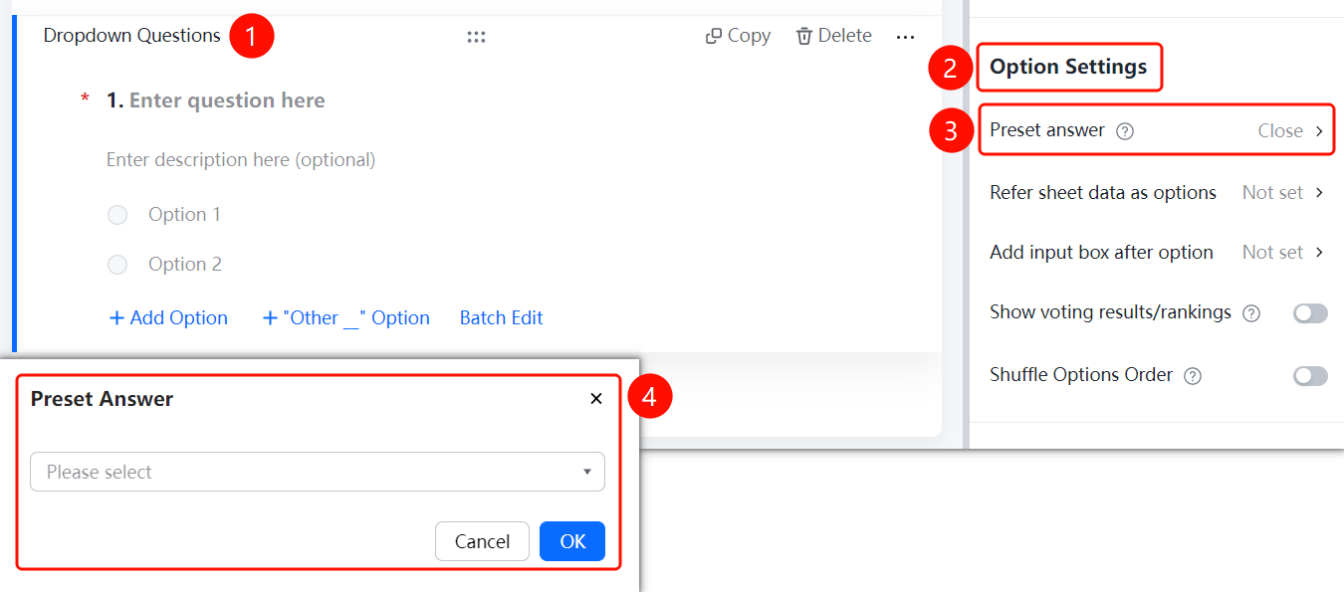
Task: Click the drag handle dots icon
Action: point(476,37)
